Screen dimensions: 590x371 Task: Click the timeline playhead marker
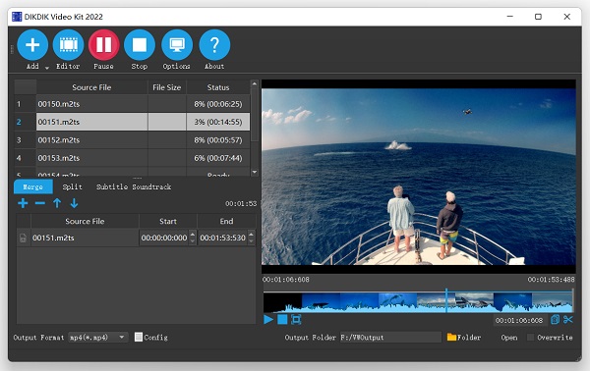pyautogui.click(x=446, y=300)
